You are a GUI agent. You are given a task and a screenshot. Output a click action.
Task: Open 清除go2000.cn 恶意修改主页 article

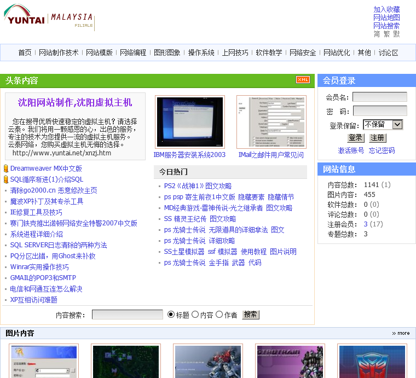point(54,190)
